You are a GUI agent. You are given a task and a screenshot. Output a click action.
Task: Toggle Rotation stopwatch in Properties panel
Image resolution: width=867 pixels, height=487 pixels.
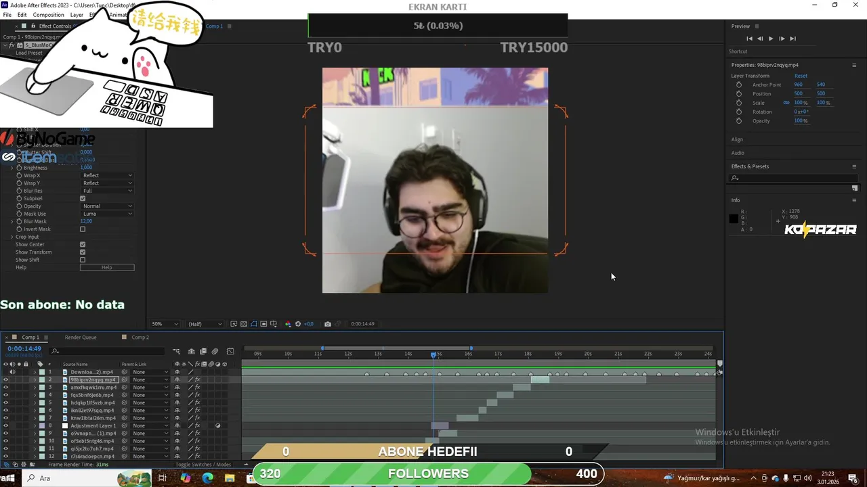739,112
